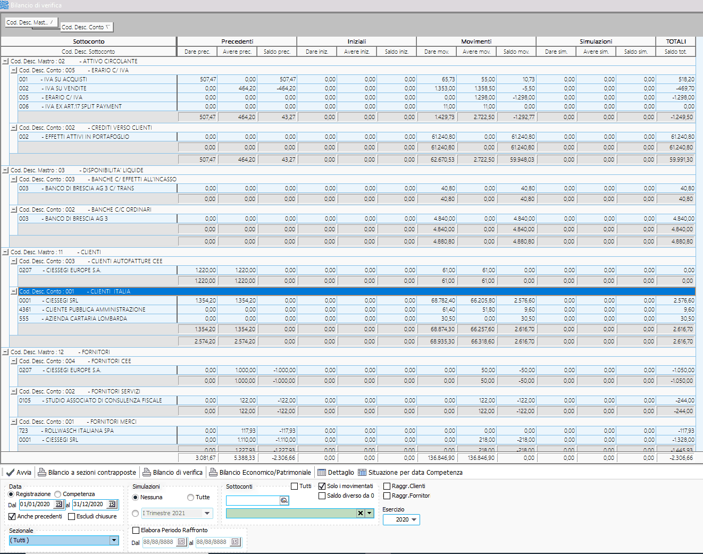Select the I Trimestre 2021 radio option
Image resolution: width=703 pixels, height=554 pixels.
point(136,513)
